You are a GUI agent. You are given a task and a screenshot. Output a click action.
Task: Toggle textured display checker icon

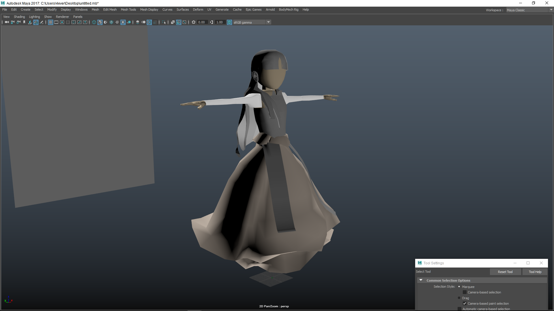pos(117,22)
